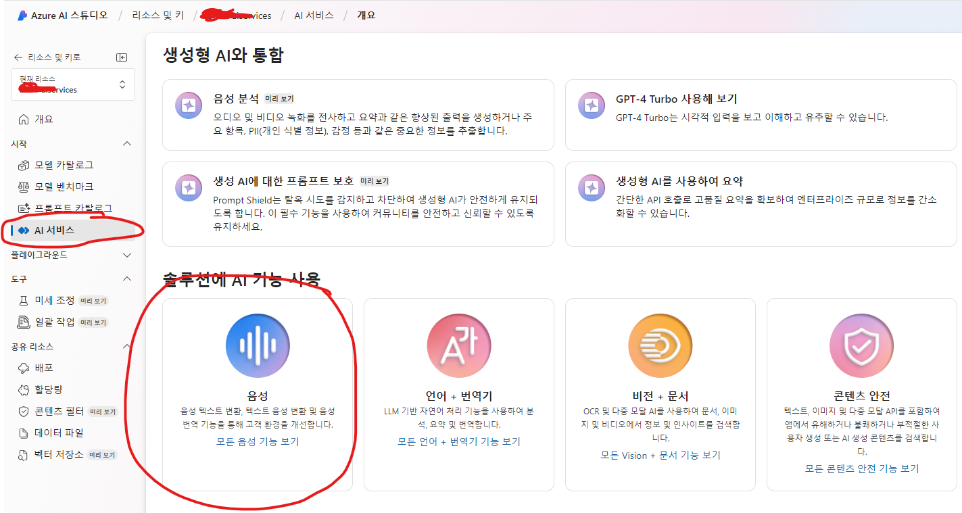This screenshot has width=962, height=513.
Task: Click the 미세 조정 flask icon
Action: [x=24, y=300]
